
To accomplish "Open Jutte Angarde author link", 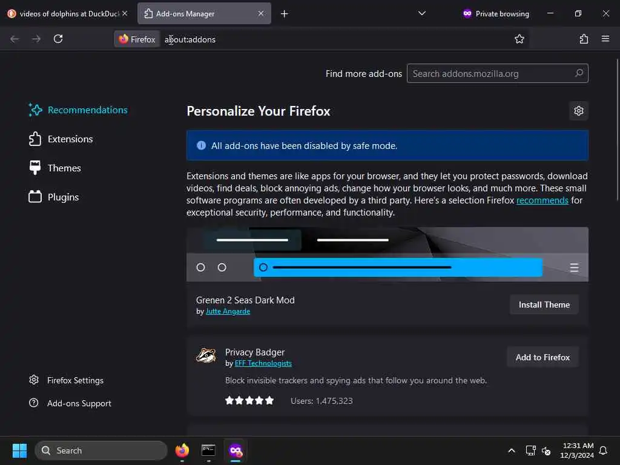I will (228, 312).
